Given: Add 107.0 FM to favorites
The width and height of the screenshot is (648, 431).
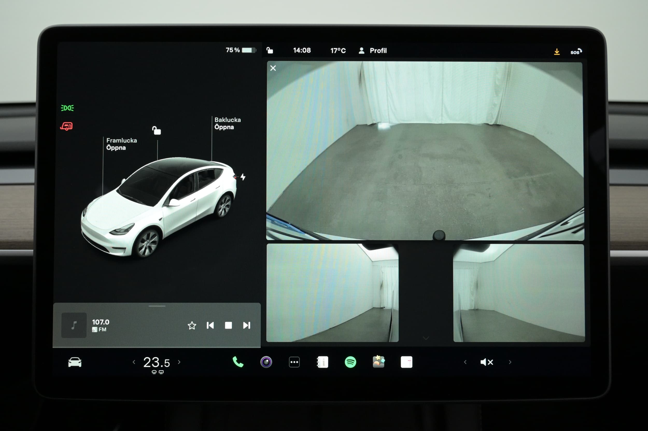Looking at the screenshot, I should click(192, 326).
